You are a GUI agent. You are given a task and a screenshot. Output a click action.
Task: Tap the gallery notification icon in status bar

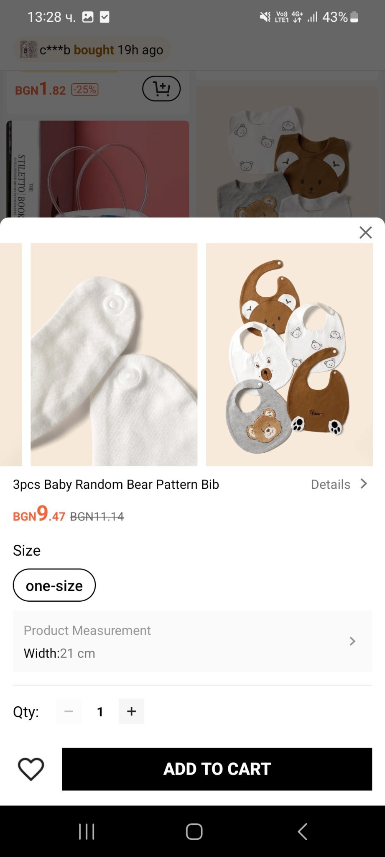pyautogui.click(x=88, y=17)
